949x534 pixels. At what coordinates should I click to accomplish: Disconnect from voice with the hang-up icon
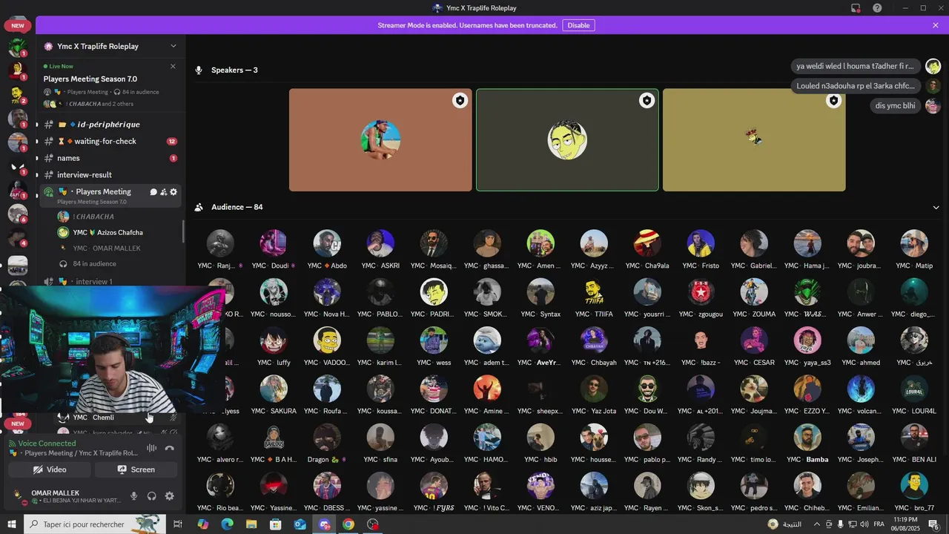click(x=170, y=448)
